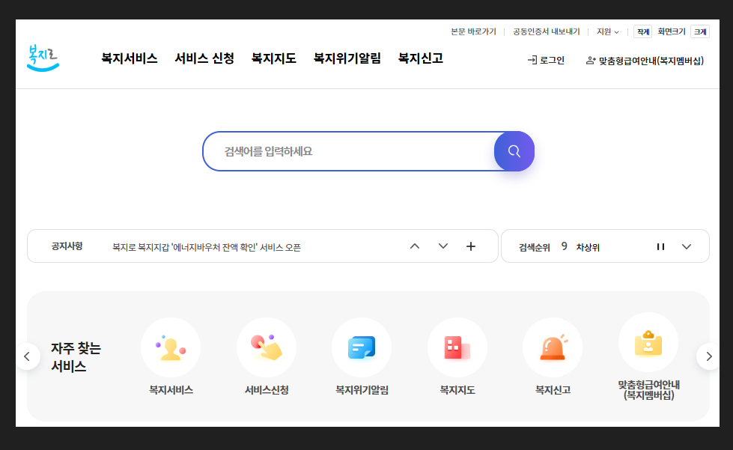This screenshot has width=733, height=450.
Task: Expand all notices with the plus button
Action: [471, 246]
